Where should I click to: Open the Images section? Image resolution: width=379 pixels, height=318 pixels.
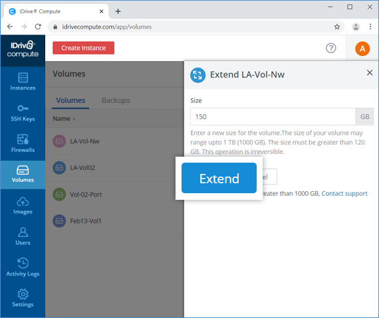click(23, 206)
